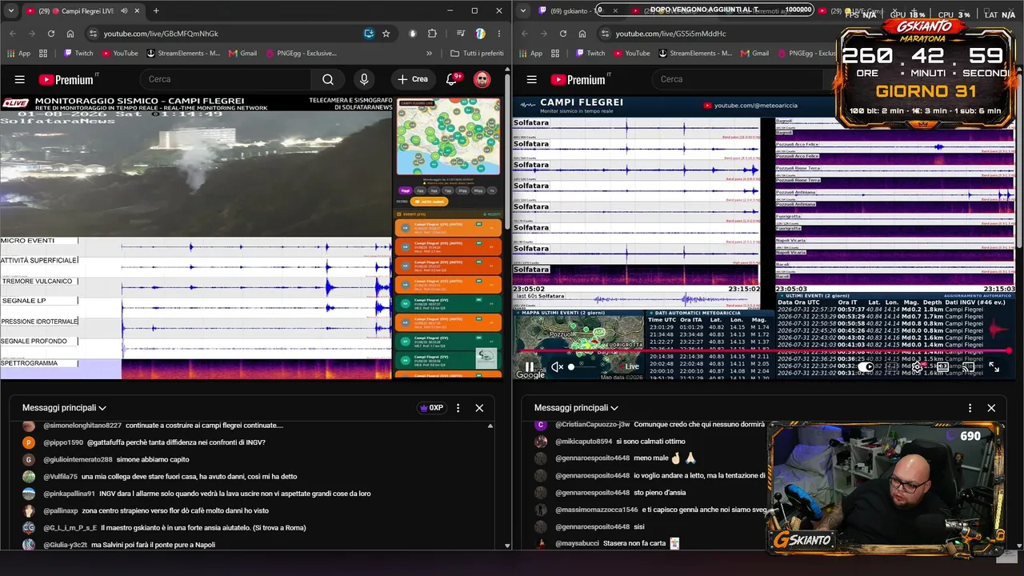Screen dimensions: 1024x576
Task: Click install app icon in left address bar
Action: (x=369, y=34)
